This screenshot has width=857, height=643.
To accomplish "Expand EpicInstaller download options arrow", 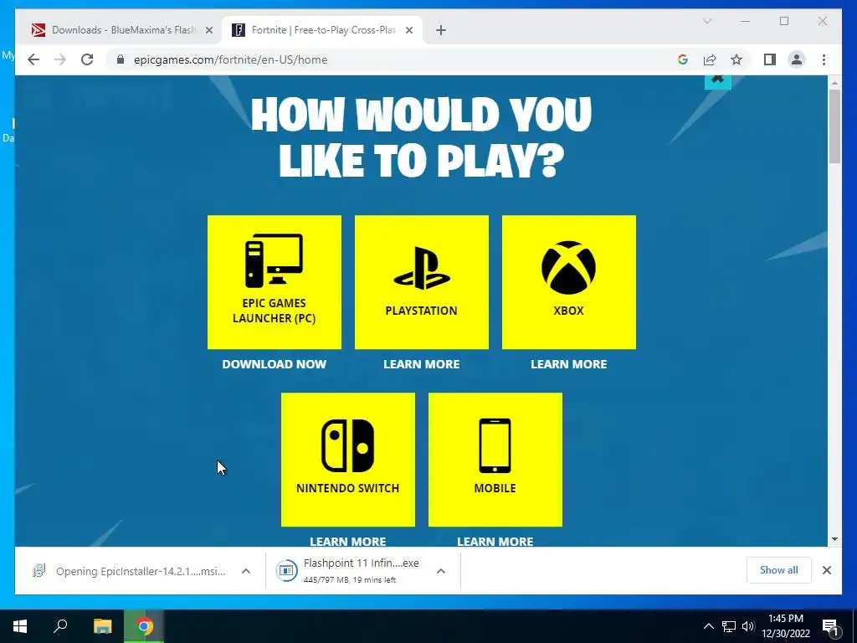I will (246, 571).
